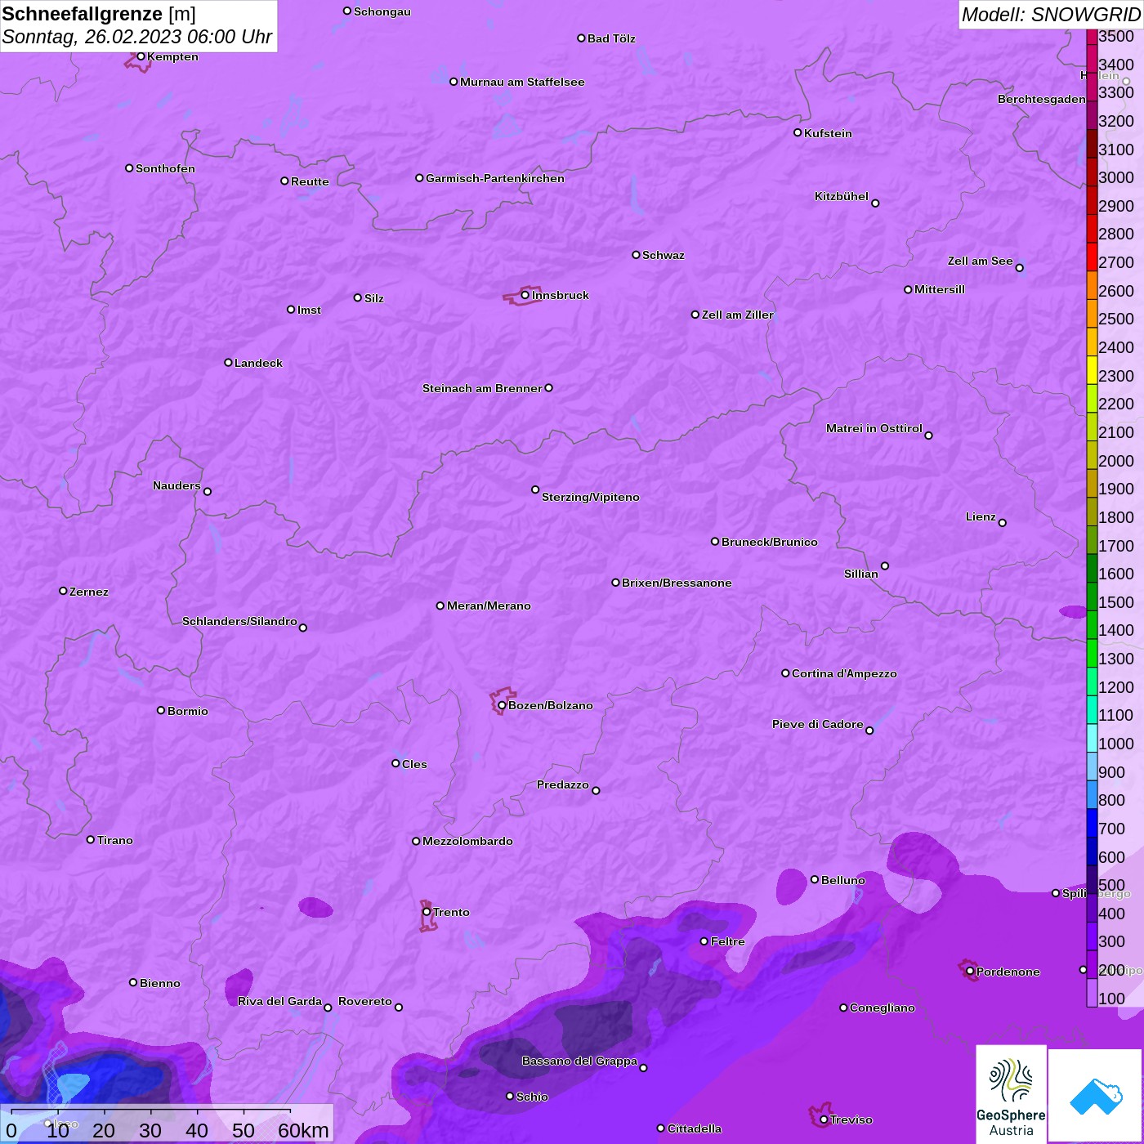
Task: Click the 'Mezzolombardo' town label
Action: 467,841
